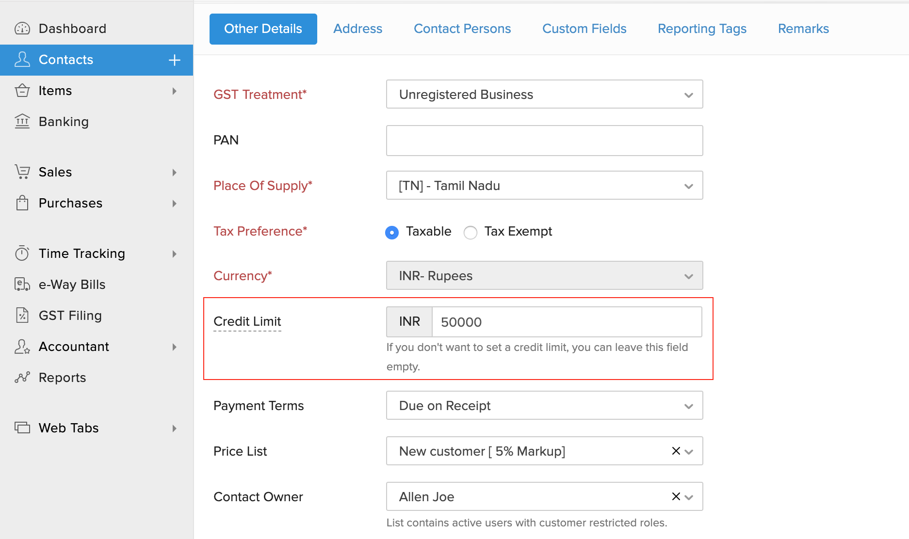Open Banking from the sidebar
Screen dimensions: 909x539
tap(64, 121)
